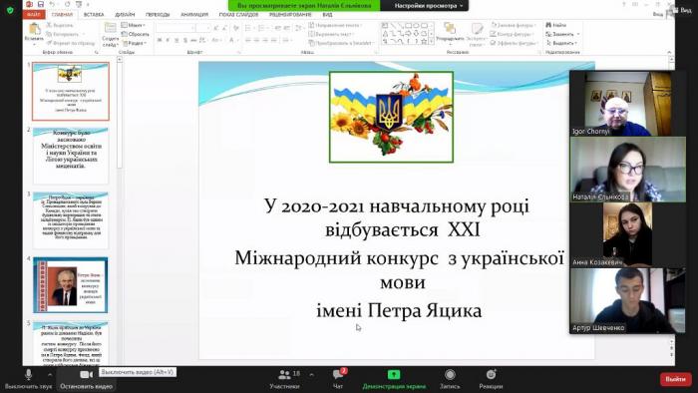Select slide 2 thumbnail about Міністерство освіти

click(71, 156)
